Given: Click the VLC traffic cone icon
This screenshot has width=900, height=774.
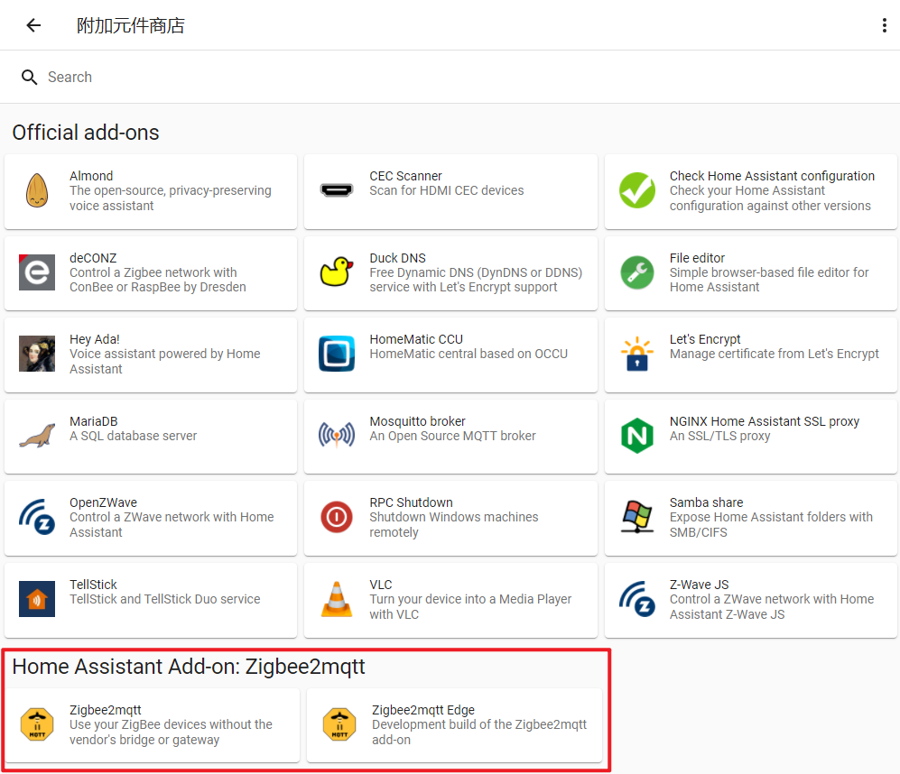Looking at the screenshot, I should (x=337, y=600).
